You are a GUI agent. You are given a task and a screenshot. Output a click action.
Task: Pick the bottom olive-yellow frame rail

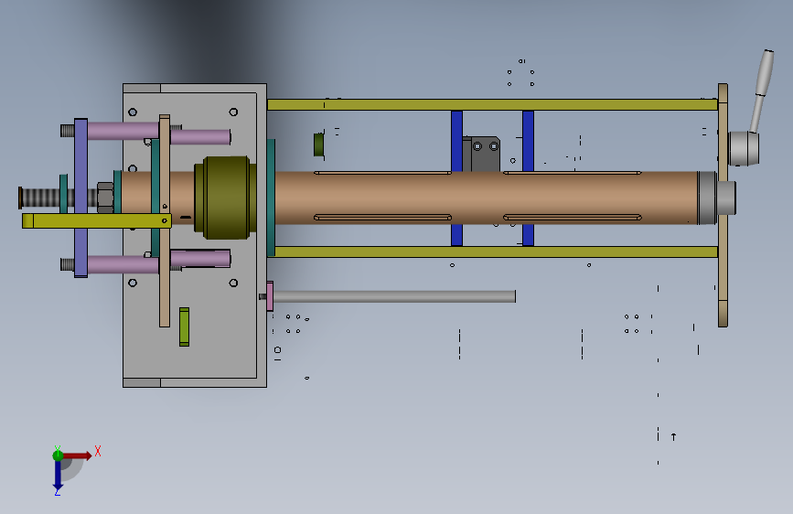[x=496, y=252]
